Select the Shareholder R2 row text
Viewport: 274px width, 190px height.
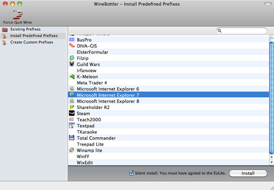point(93,107)
